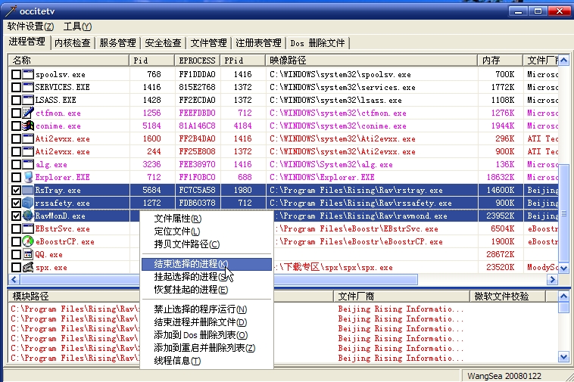Screen dimensions: 574x382
Task: Sort by the PPid column header
Action: 243,61
